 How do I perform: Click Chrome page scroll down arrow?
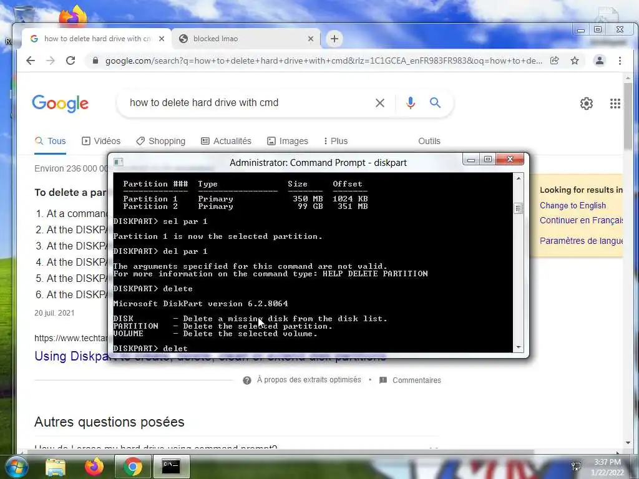628,443
